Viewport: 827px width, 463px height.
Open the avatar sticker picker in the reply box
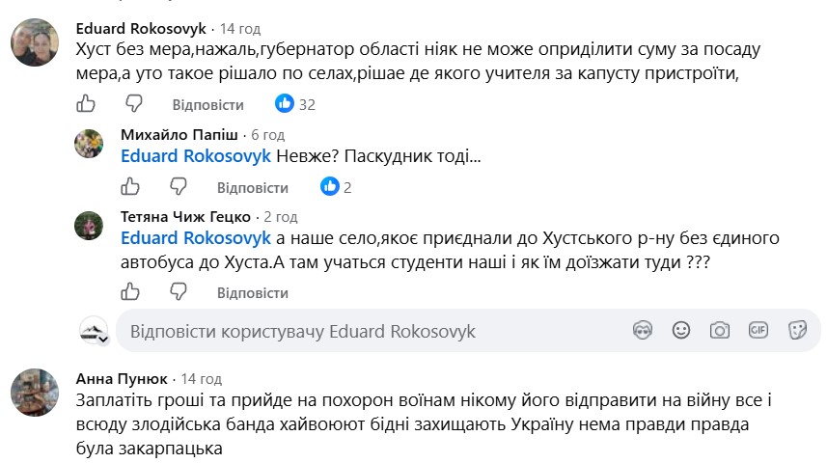click(x=643, y=331)
